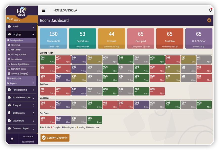The width and height of the screenshot is (219, 150).
Task: Click the green Available legend swatch
Action: 41,127
